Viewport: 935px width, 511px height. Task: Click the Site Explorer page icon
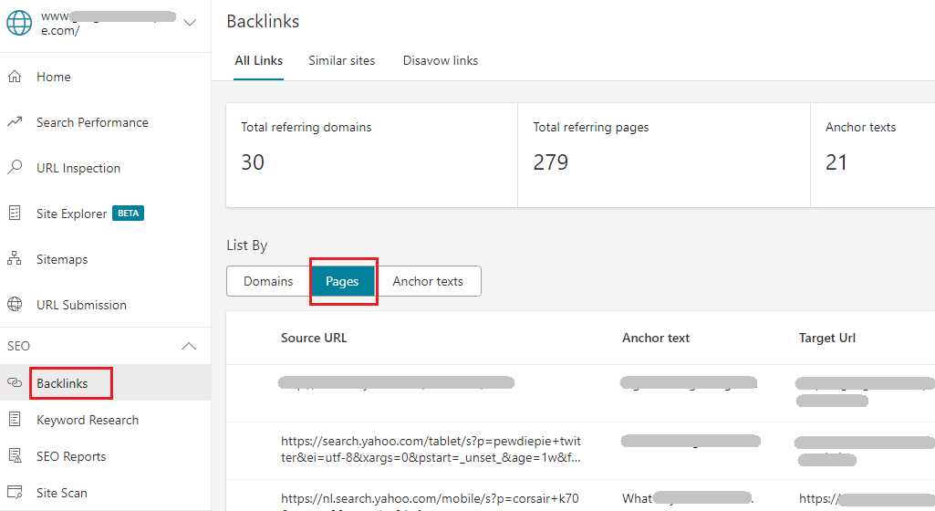point(15,214)
